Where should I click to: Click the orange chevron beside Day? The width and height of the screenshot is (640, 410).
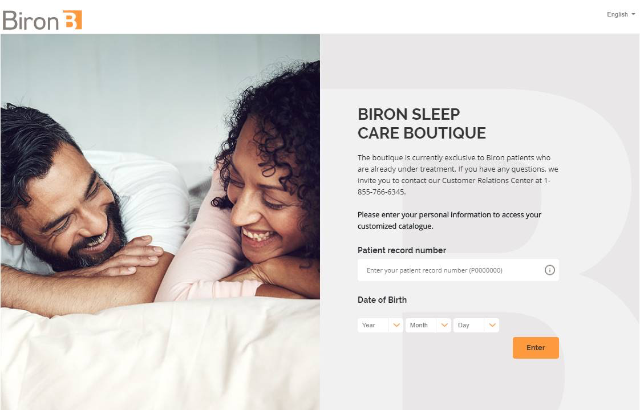tap(492, 325)
